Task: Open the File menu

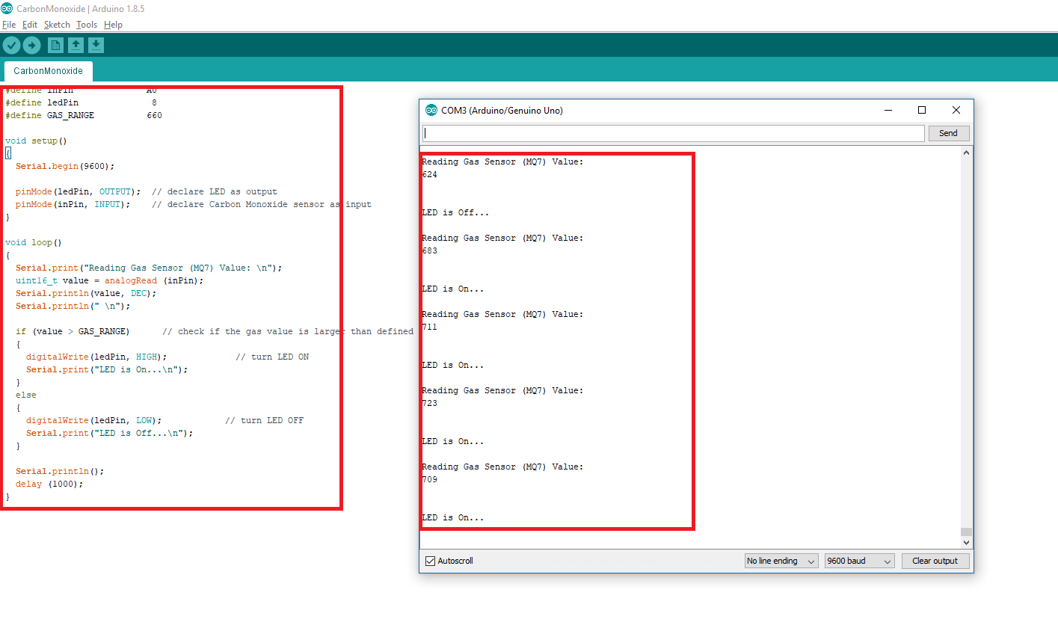Action: [10, 25]
